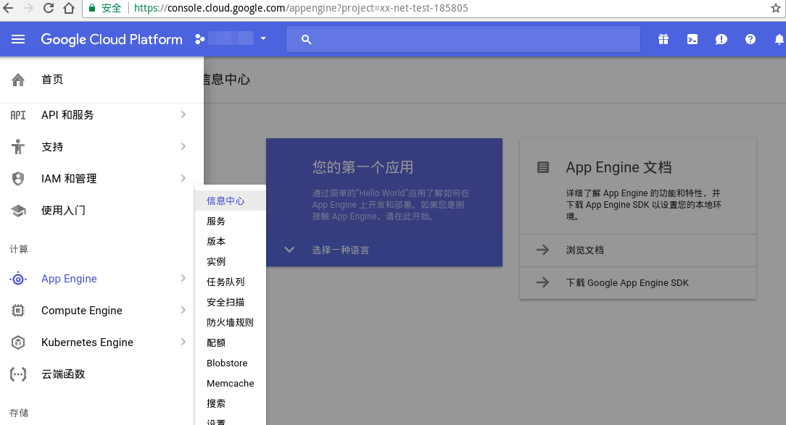Click the 支持 support person icon
The image size is (786, 425).
tap(18, 147)
